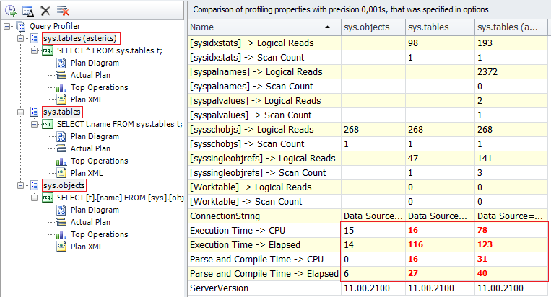Click the profiling clock icon in the toolbar
Viewport: 551px width, 297px height.
11,10
